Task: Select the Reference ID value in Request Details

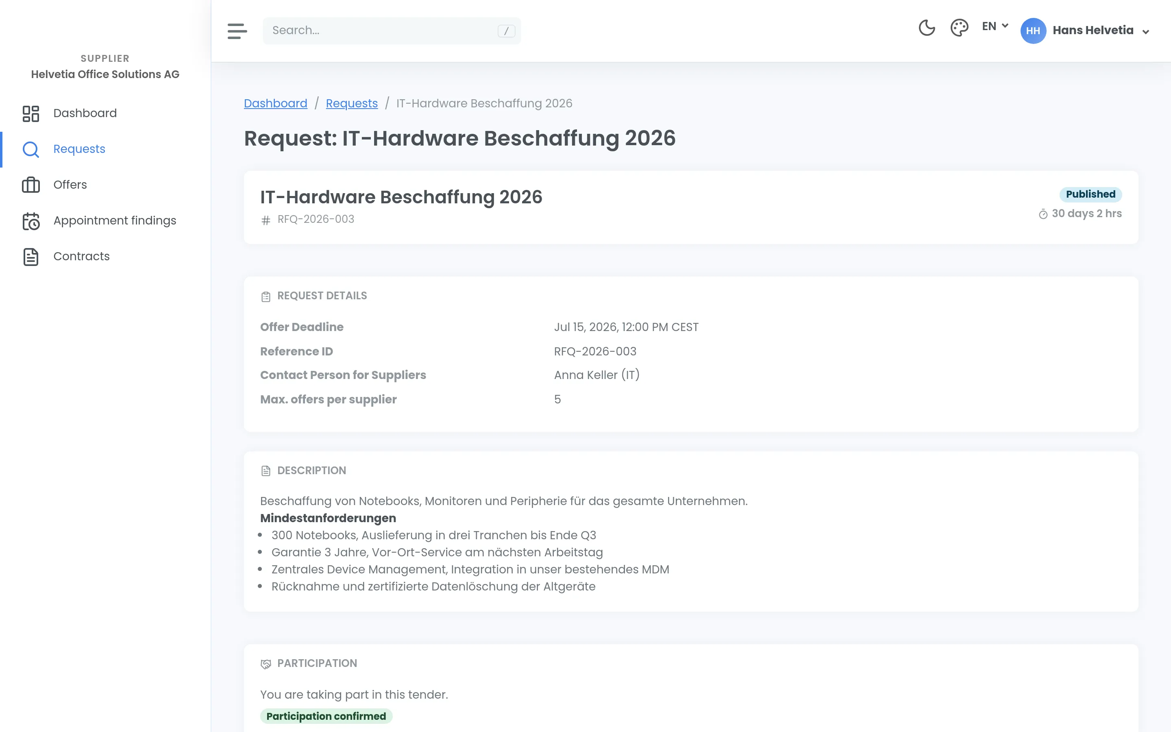Action: (595, 351)
